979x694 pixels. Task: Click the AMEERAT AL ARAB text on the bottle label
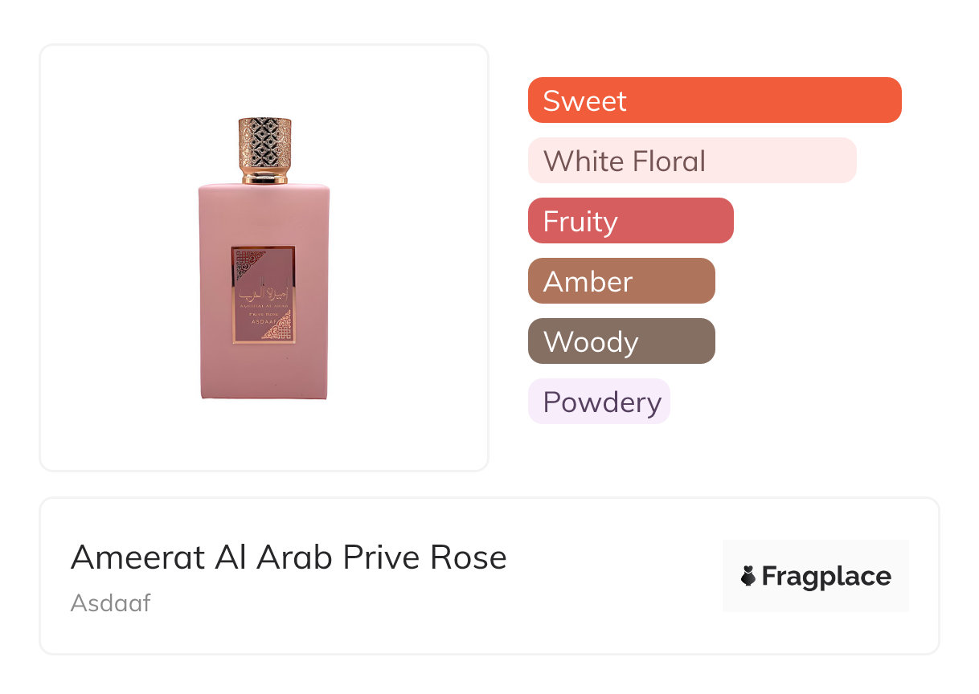264,305
